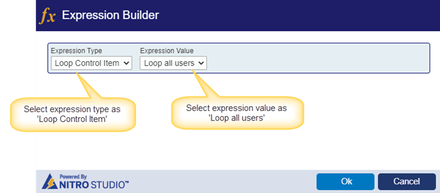Click the fx Expression Builder icon
440x193 pixels.
pyautogui.click(x=47, y=16)
